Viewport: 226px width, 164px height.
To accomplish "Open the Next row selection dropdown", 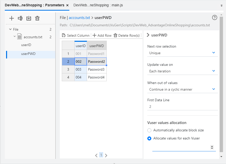I will [x=214, y=53].
